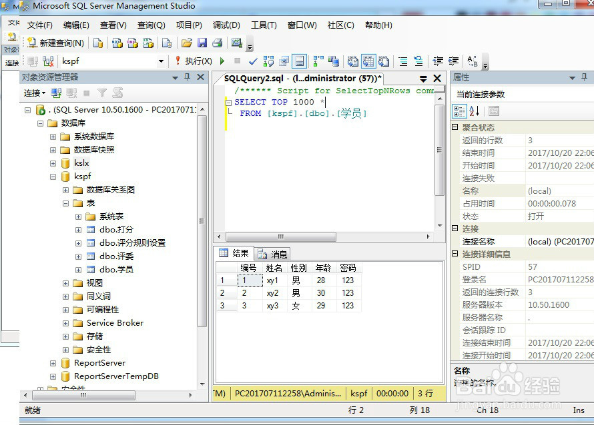Click the Database Engine Query icon
Image resolution: width=594 pixels, height=425 pixels.
(98, 43)
